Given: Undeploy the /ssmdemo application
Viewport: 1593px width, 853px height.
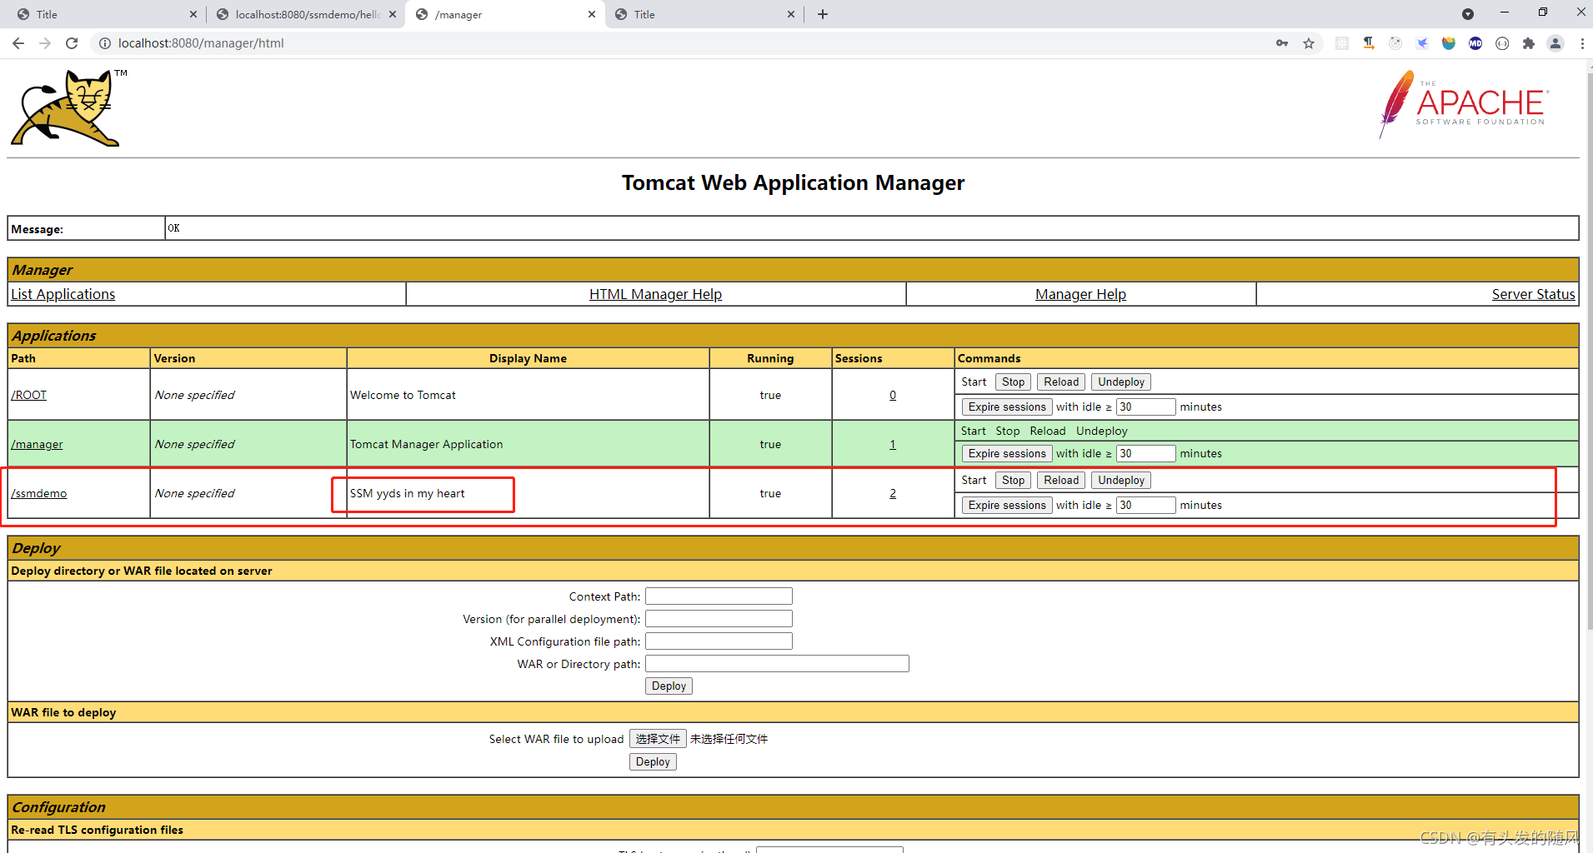Looking at the screenshot, I should pos(1121,480).
